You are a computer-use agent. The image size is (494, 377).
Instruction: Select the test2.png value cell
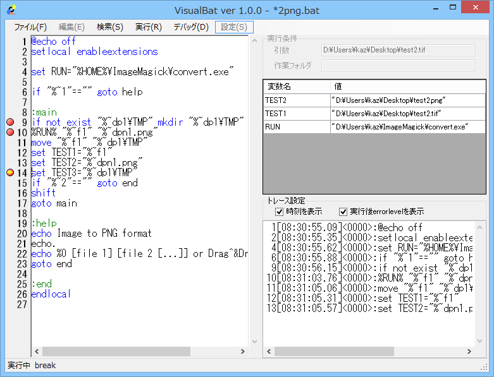tap(408, 100)
